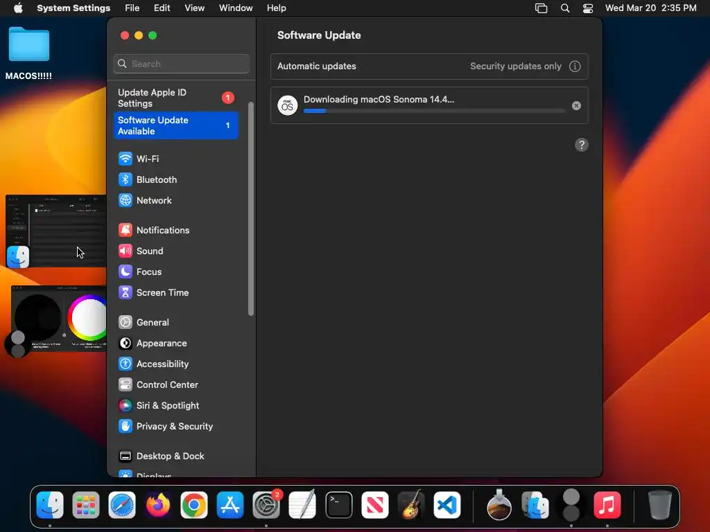Click the Automatic updates row

click(429, 66)
